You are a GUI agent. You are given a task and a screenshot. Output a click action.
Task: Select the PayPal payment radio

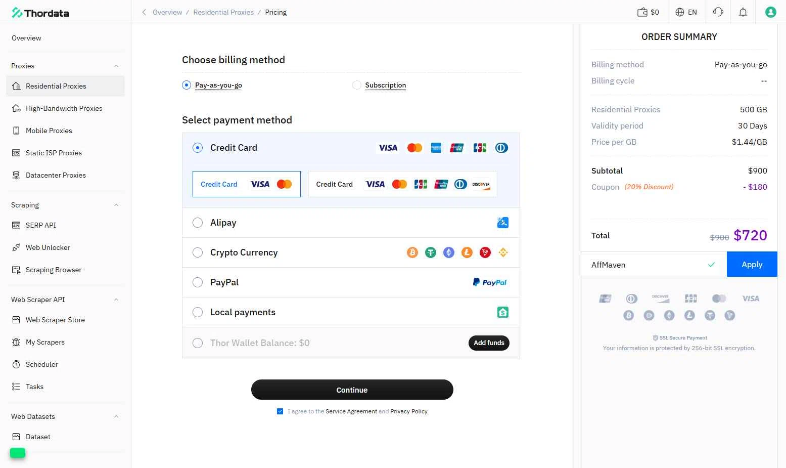198,282
